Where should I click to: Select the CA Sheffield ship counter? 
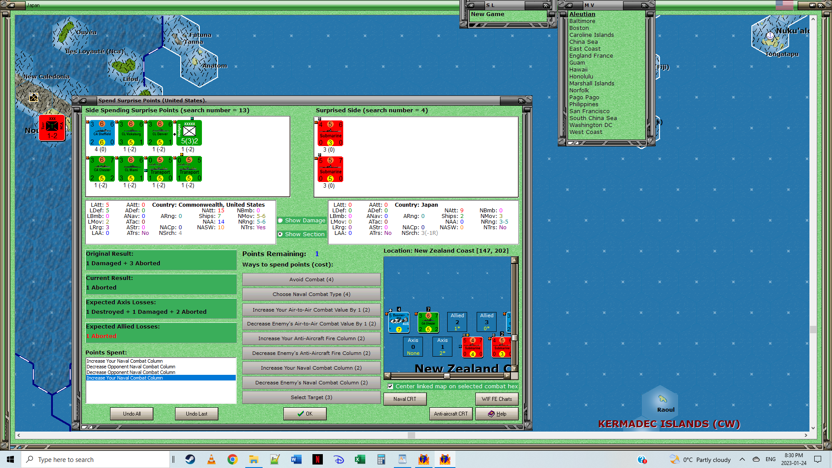102,133
